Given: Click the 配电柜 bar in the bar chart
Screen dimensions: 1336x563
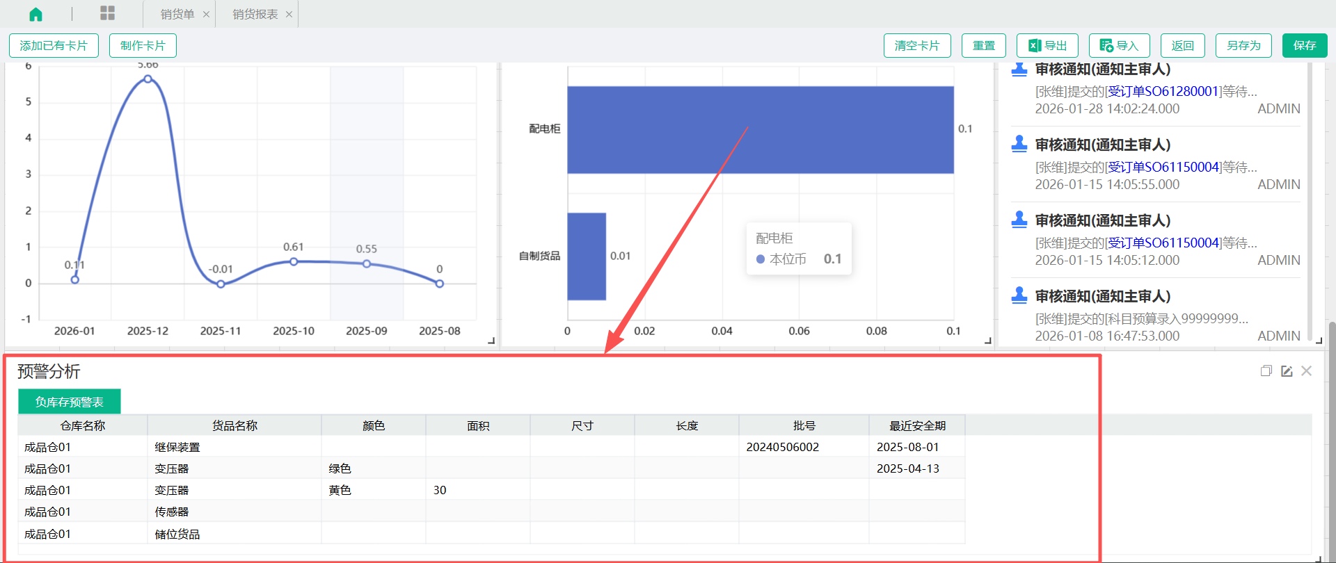Looking at the screenshot, I should [x=760, y=129].
